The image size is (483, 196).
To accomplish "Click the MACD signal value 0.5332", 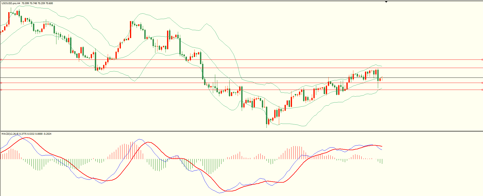I will (x=31, y=134).
